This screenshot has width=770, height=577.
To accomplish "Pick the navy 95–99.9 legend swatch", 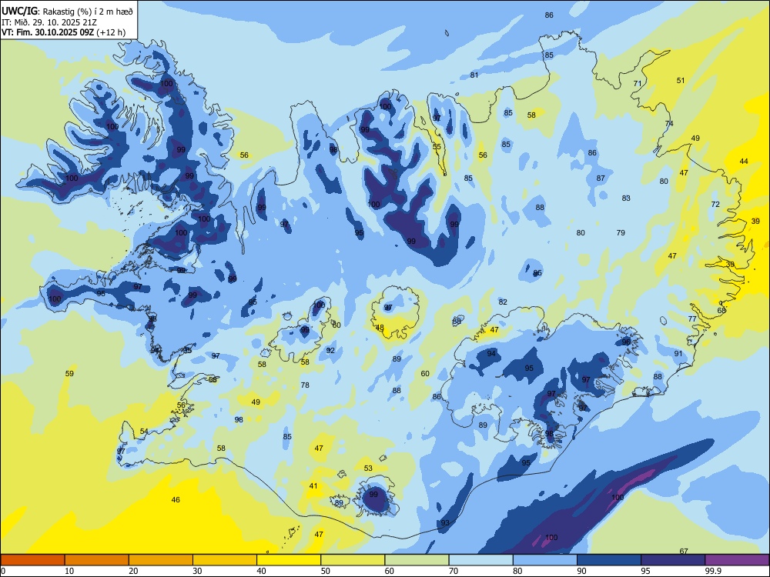I will tap(673, 560).
